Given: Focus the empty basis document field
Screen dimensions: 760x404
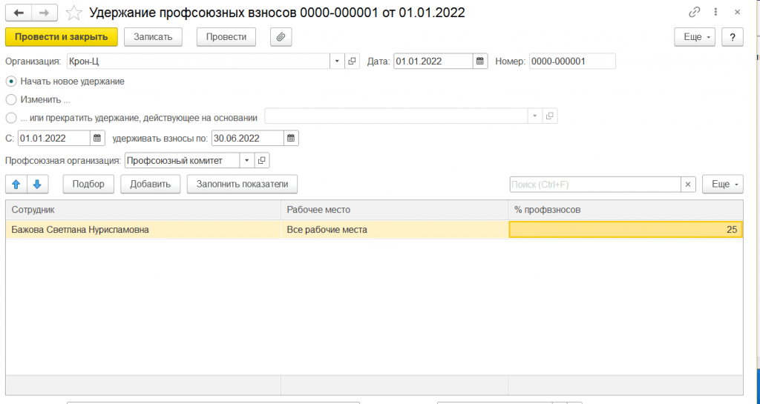Looking at the screenshot, I should (x=396, y=116).
